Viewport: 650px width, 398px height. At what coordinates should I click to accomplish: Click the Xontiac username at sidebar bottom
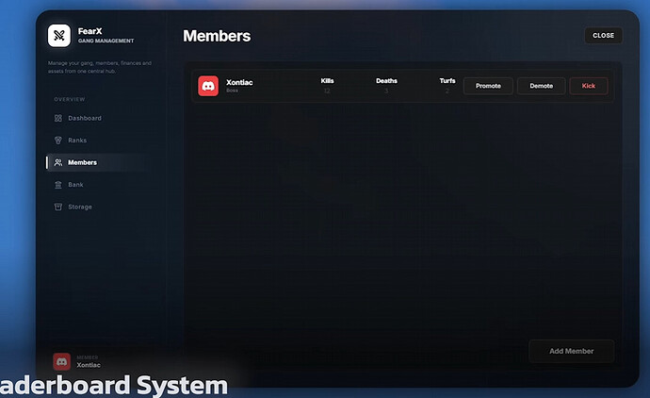pos(89,364)
